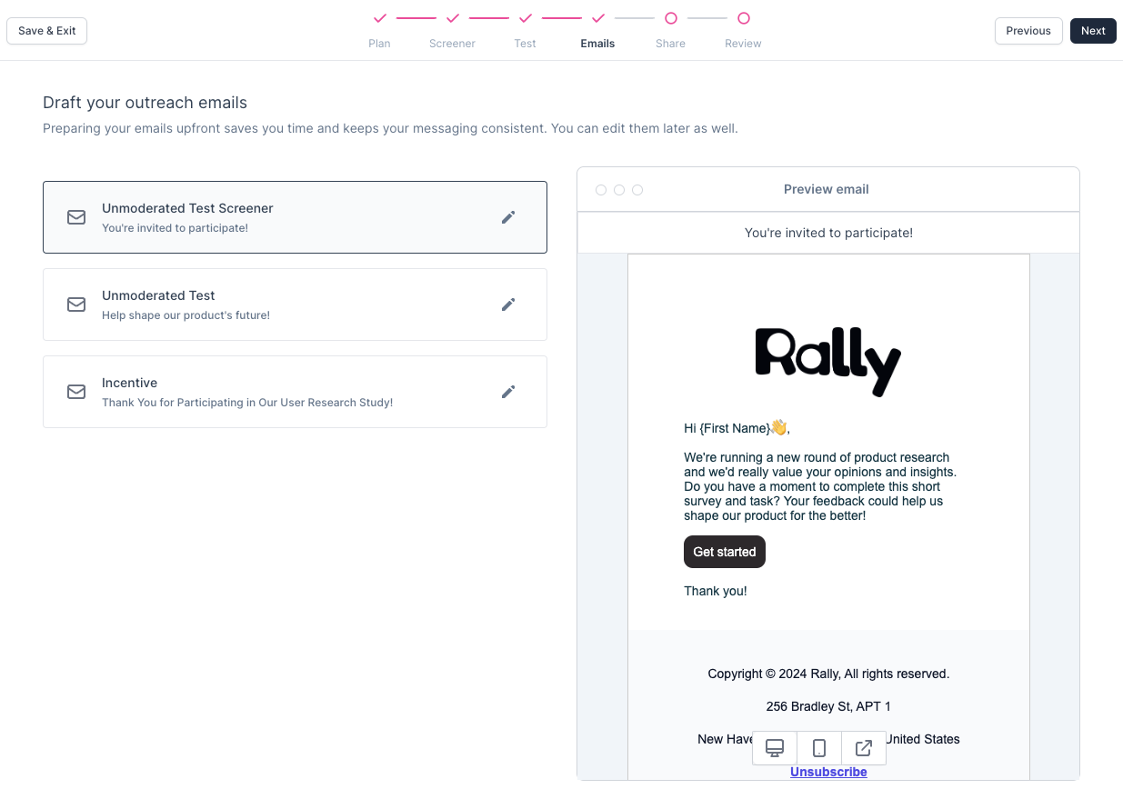The image size is (1123, 789).
Task: Navigate to the Share step
Action: click(671, 28)
